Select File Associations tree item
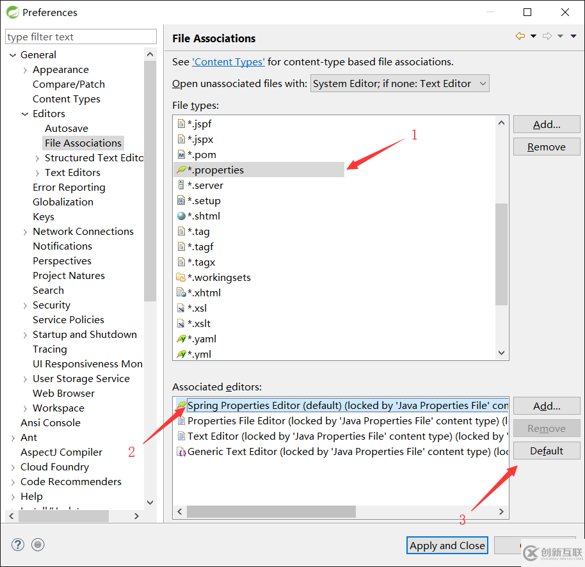This screenshot has height=567, width=585. pyautogui.click(x=83, y=143)
